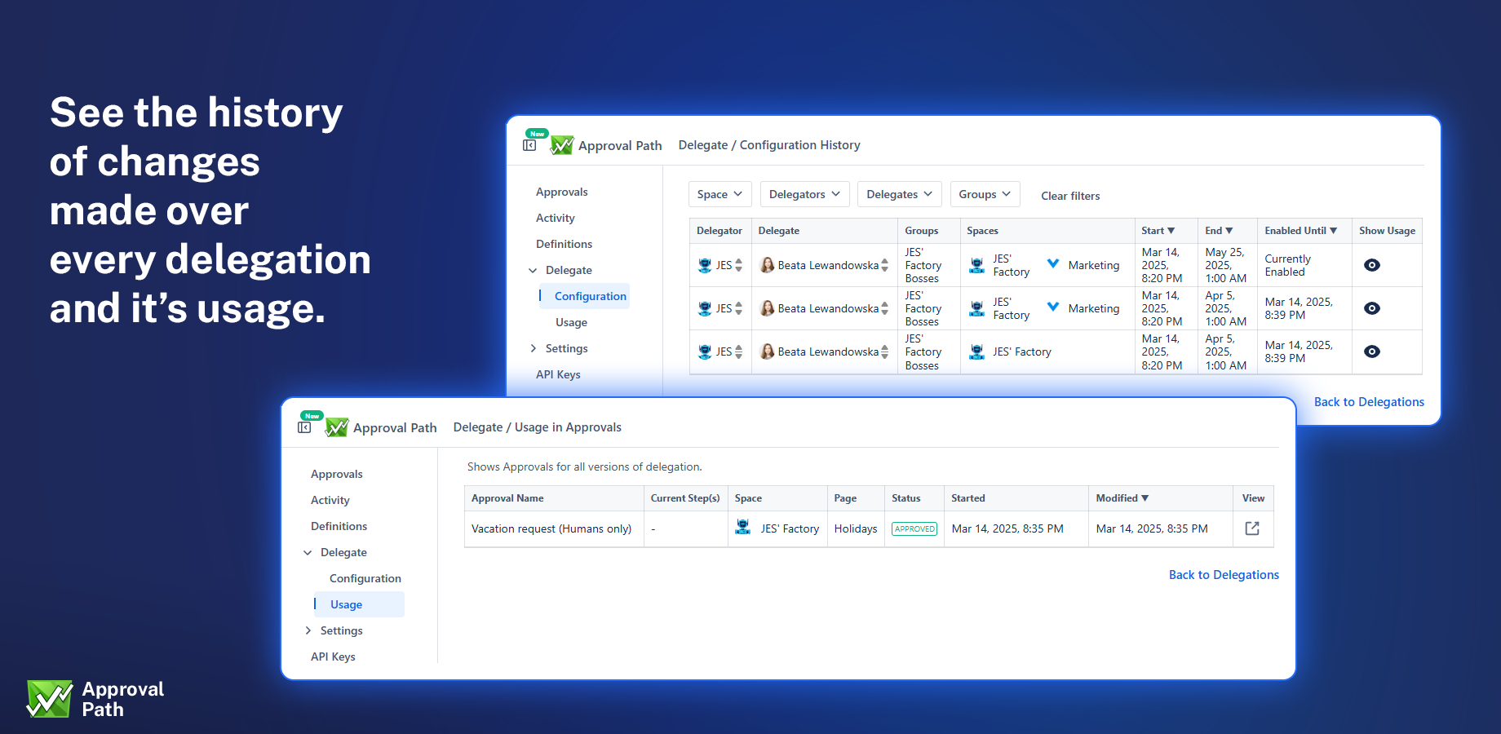Click Approval Path logo in Usage in Approvals window
Viewport: 1501px width, 734px height.
(337, 427)
